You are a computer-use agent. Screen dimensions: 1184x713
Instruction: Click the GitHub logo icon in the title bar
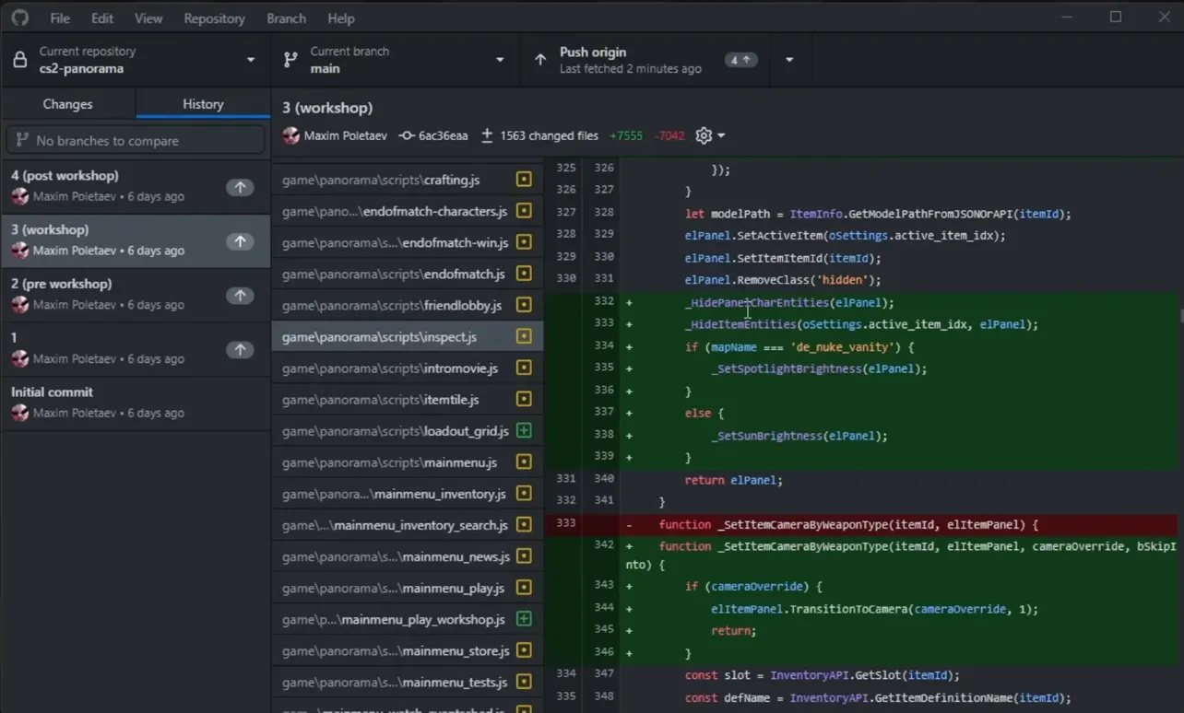19,18
